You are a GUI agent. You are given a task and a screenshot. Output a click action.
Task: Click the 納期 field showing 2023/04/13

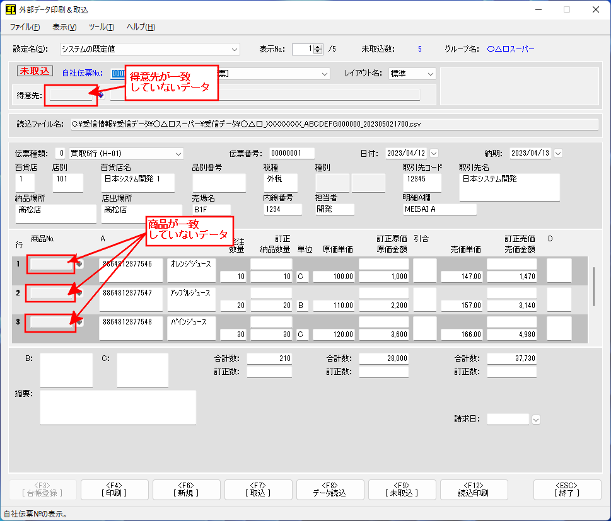(x=530, y=154)
